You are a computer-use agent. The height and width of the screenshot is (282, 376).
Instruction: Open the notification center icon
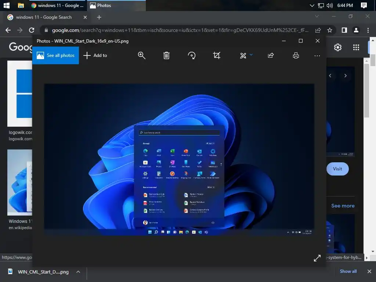coord(364,5)
